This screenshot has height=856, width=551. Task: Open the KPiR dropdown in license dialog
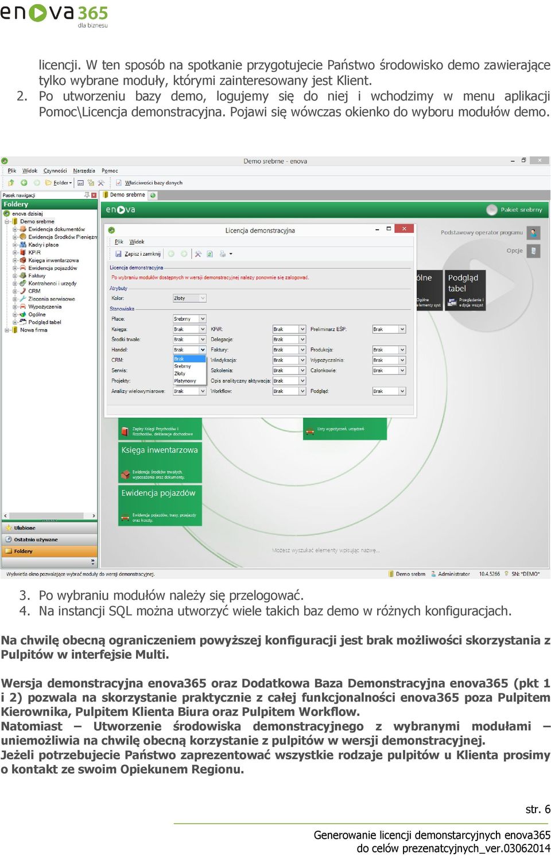pos(289,329)
